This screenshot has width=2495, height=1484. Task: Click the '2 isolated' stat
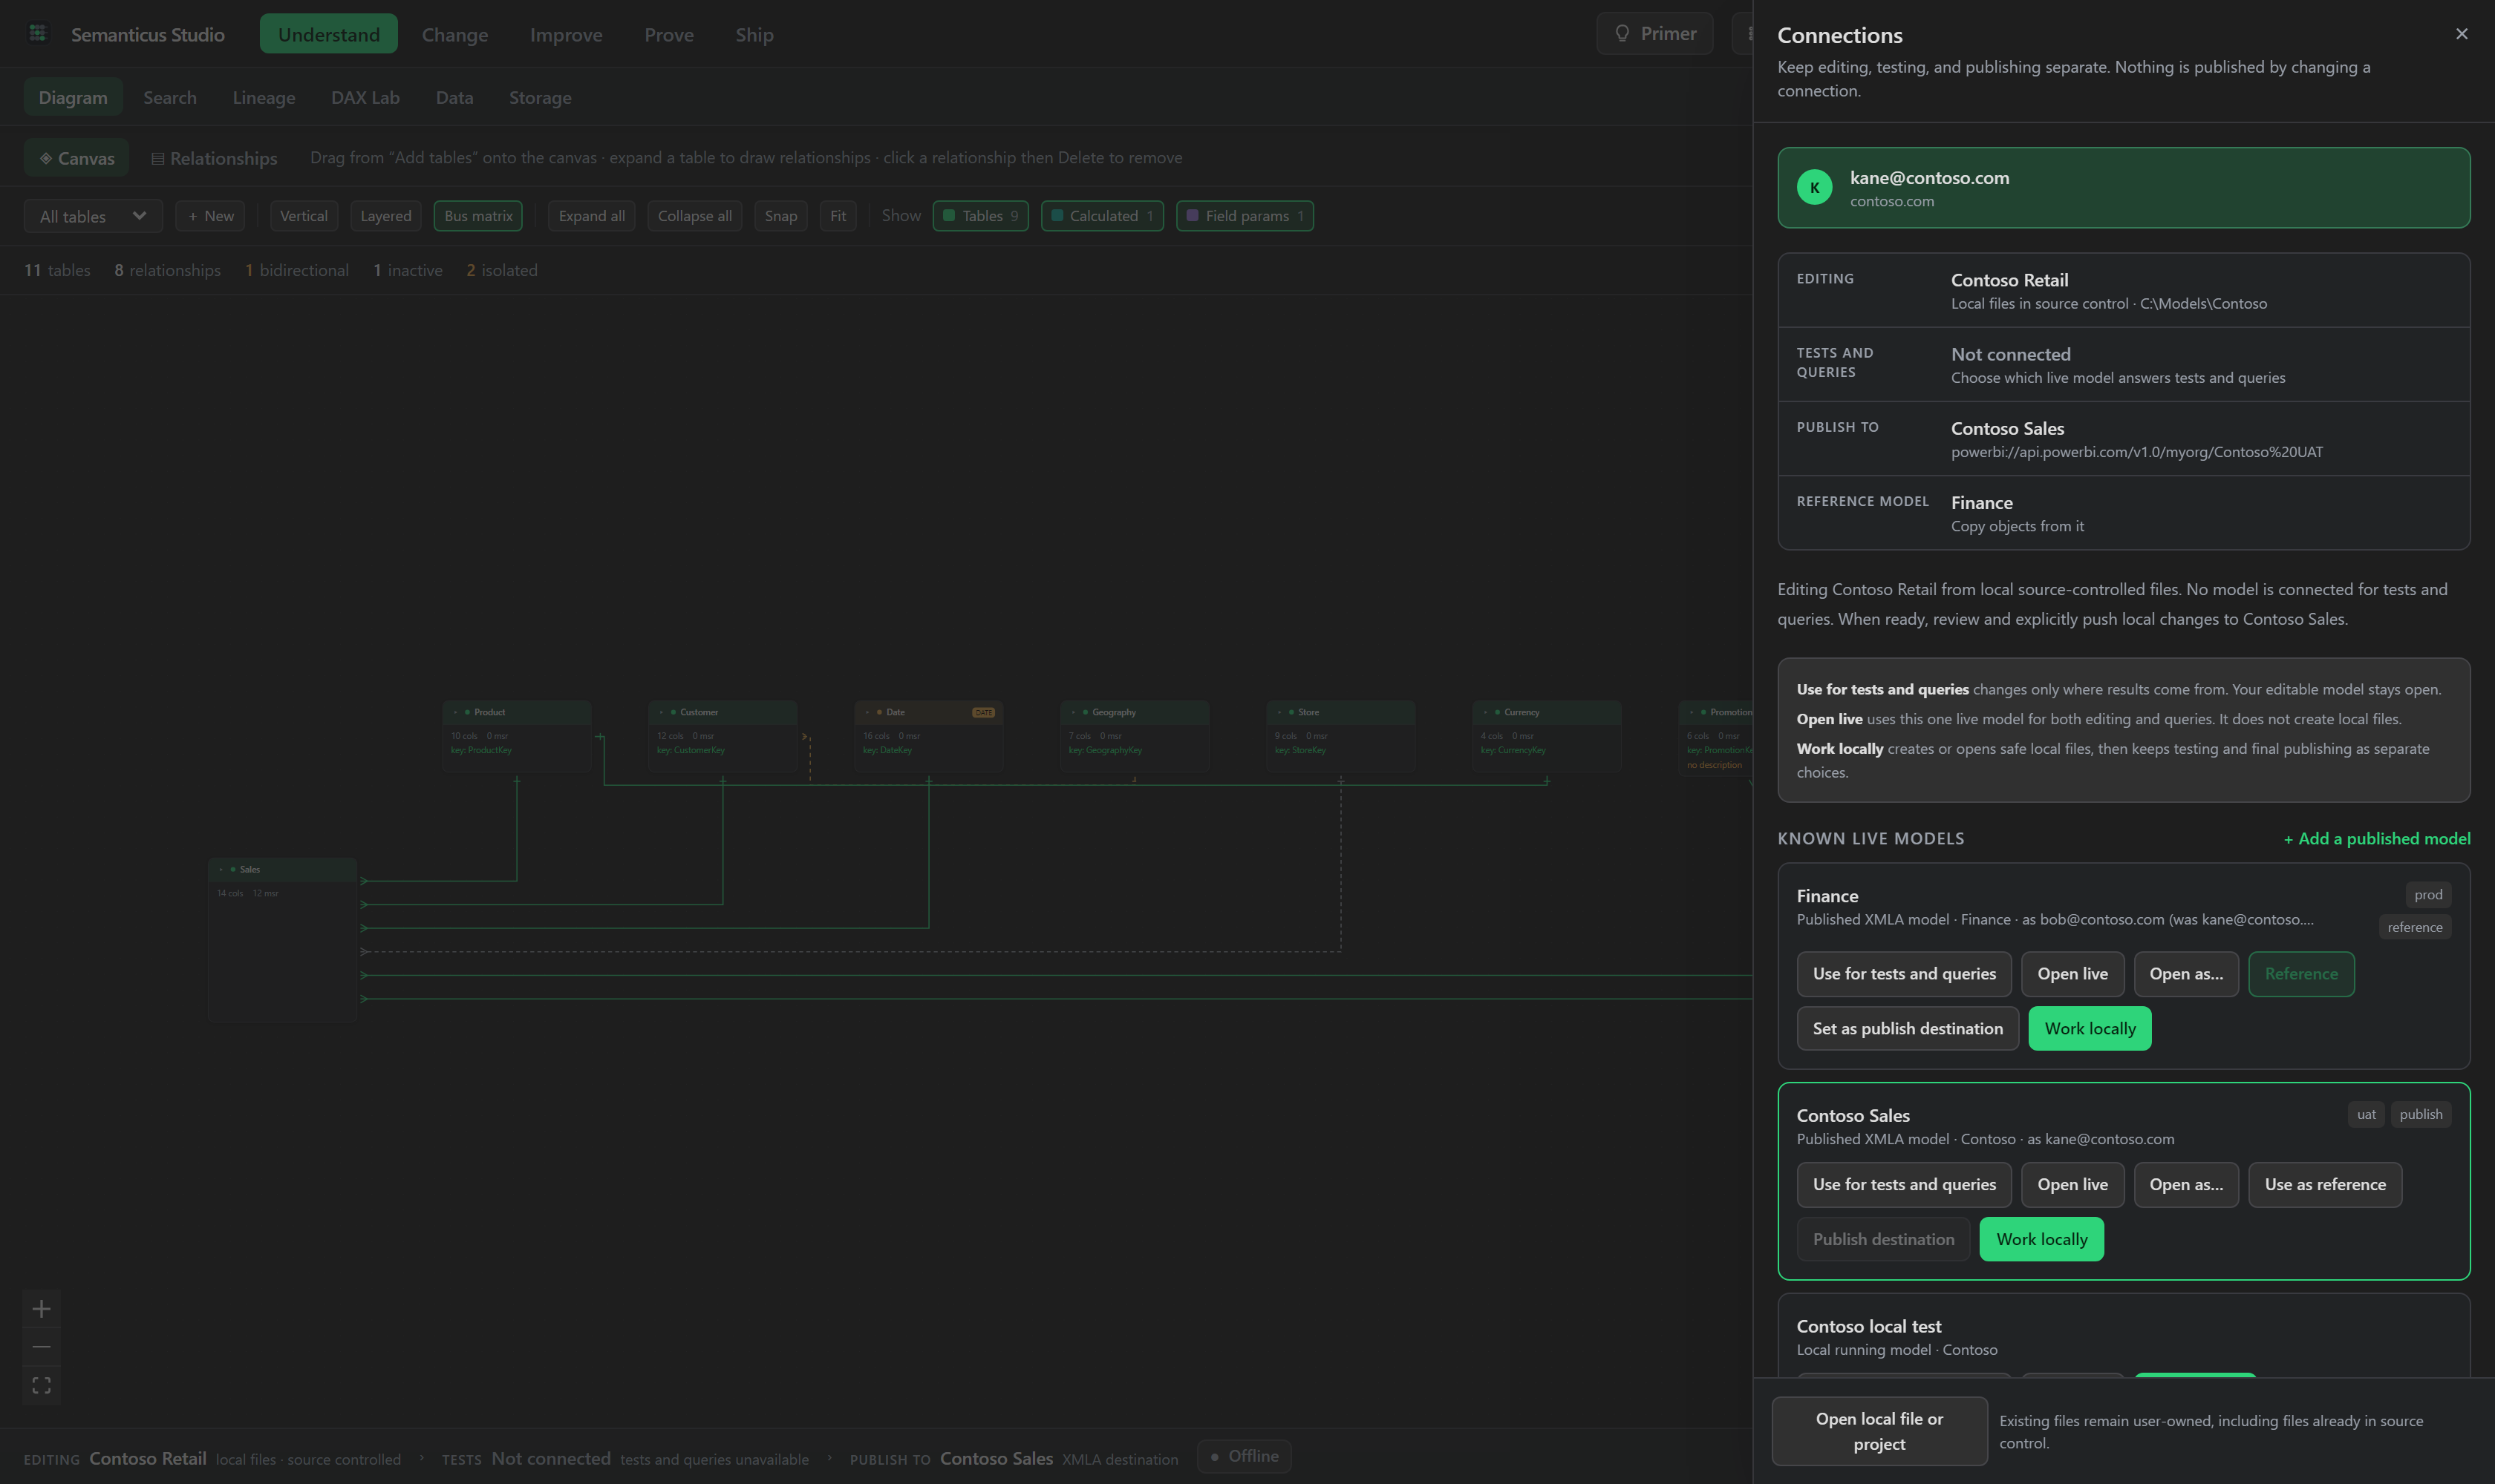tap(503, 271)
